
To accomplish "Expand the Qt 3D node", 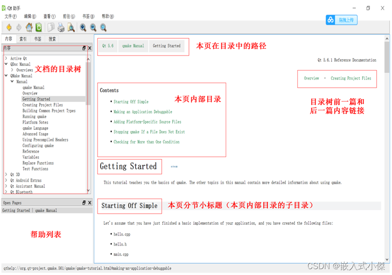I will 6,174.
